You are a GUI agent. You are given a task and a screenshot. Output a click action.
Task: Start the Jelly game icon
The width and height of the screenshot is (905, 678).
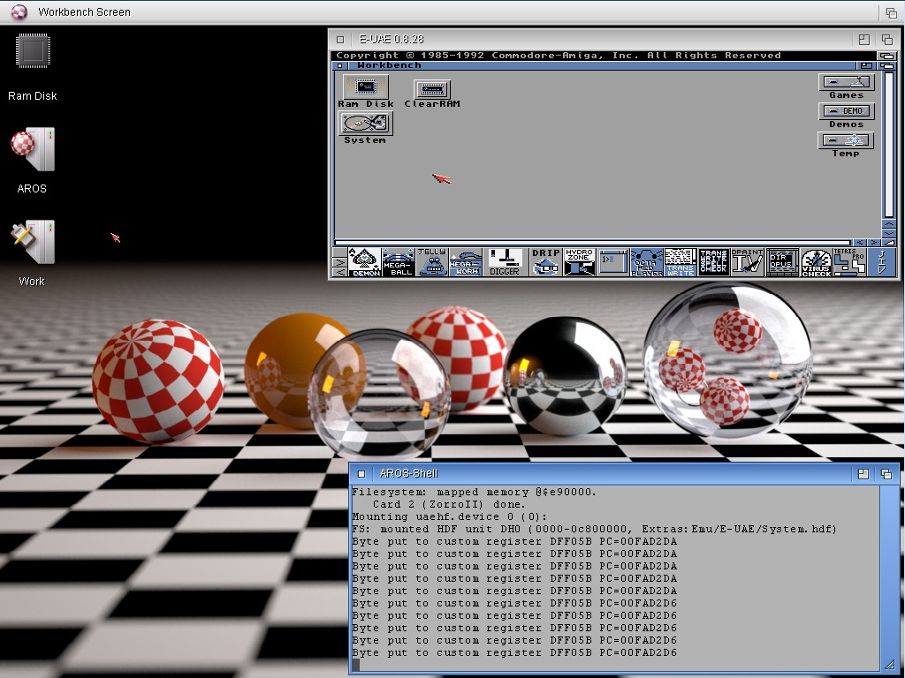pyautogui.click(x=431, y=262)
